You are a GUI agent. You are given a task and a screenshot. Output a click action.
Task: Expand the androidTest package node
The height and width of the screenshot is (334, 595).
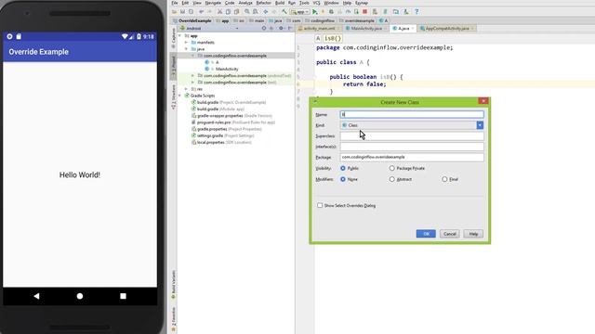193,76
